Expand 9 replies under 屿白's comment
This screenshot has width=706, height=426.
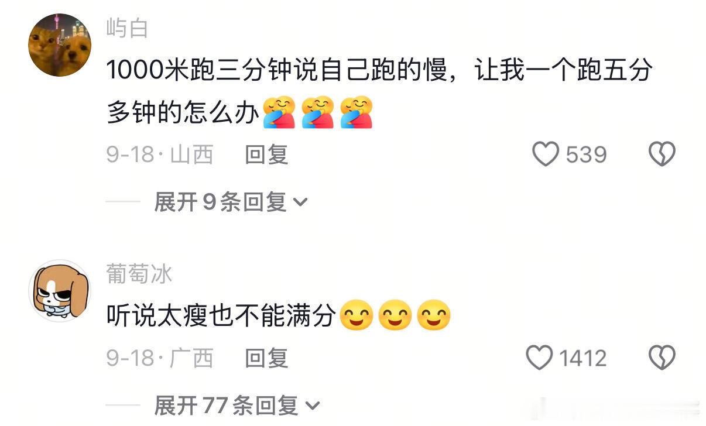point(230,202)
